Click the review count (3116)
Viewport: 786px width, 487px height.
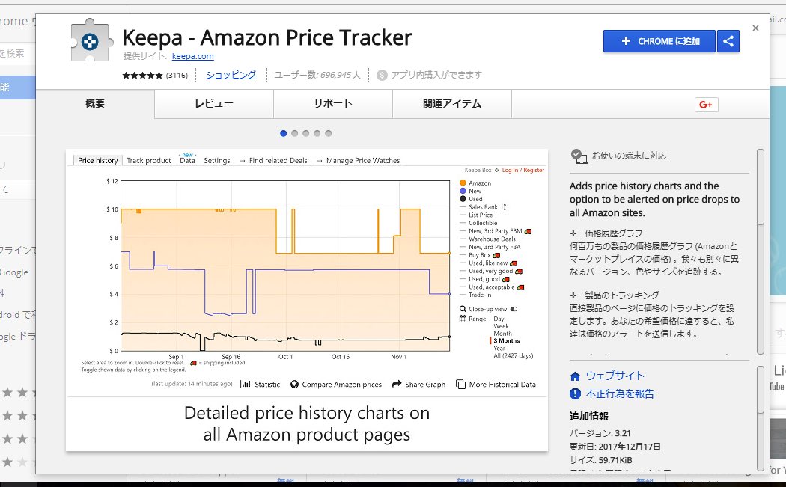coord(177,75)
